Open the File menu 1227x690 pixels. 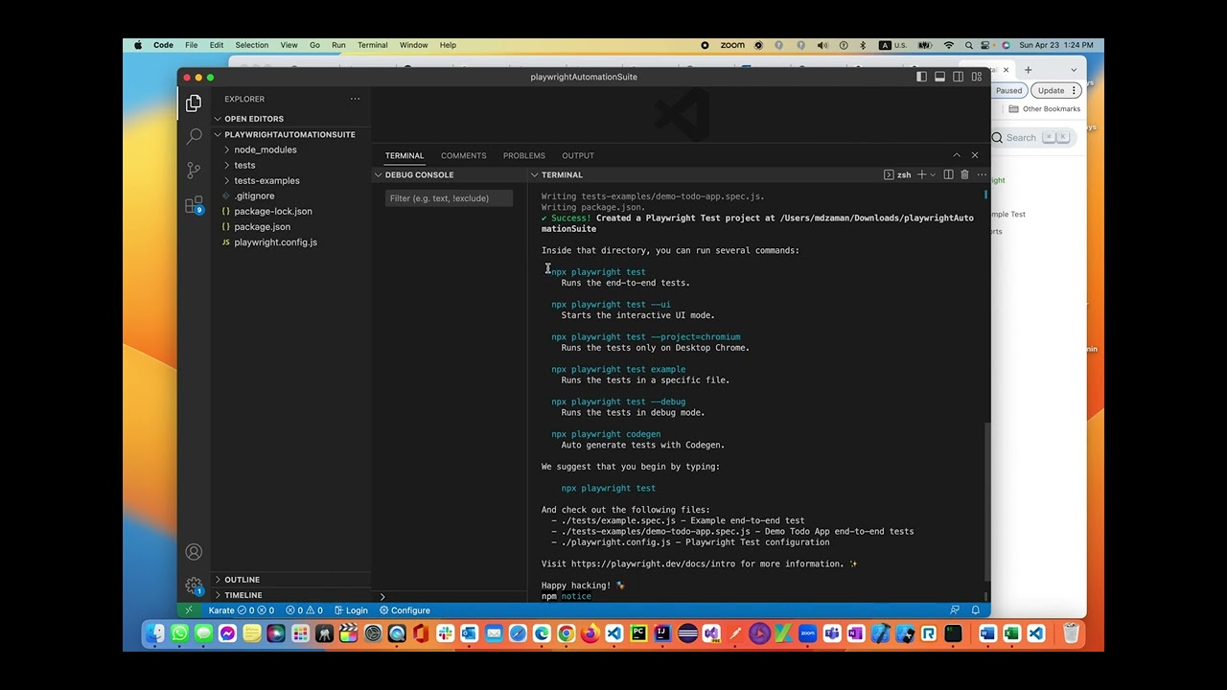click(192, 45)
